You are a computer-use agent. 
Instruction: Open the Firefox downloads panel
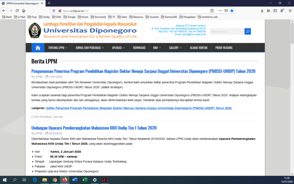(x=262, y=11)
